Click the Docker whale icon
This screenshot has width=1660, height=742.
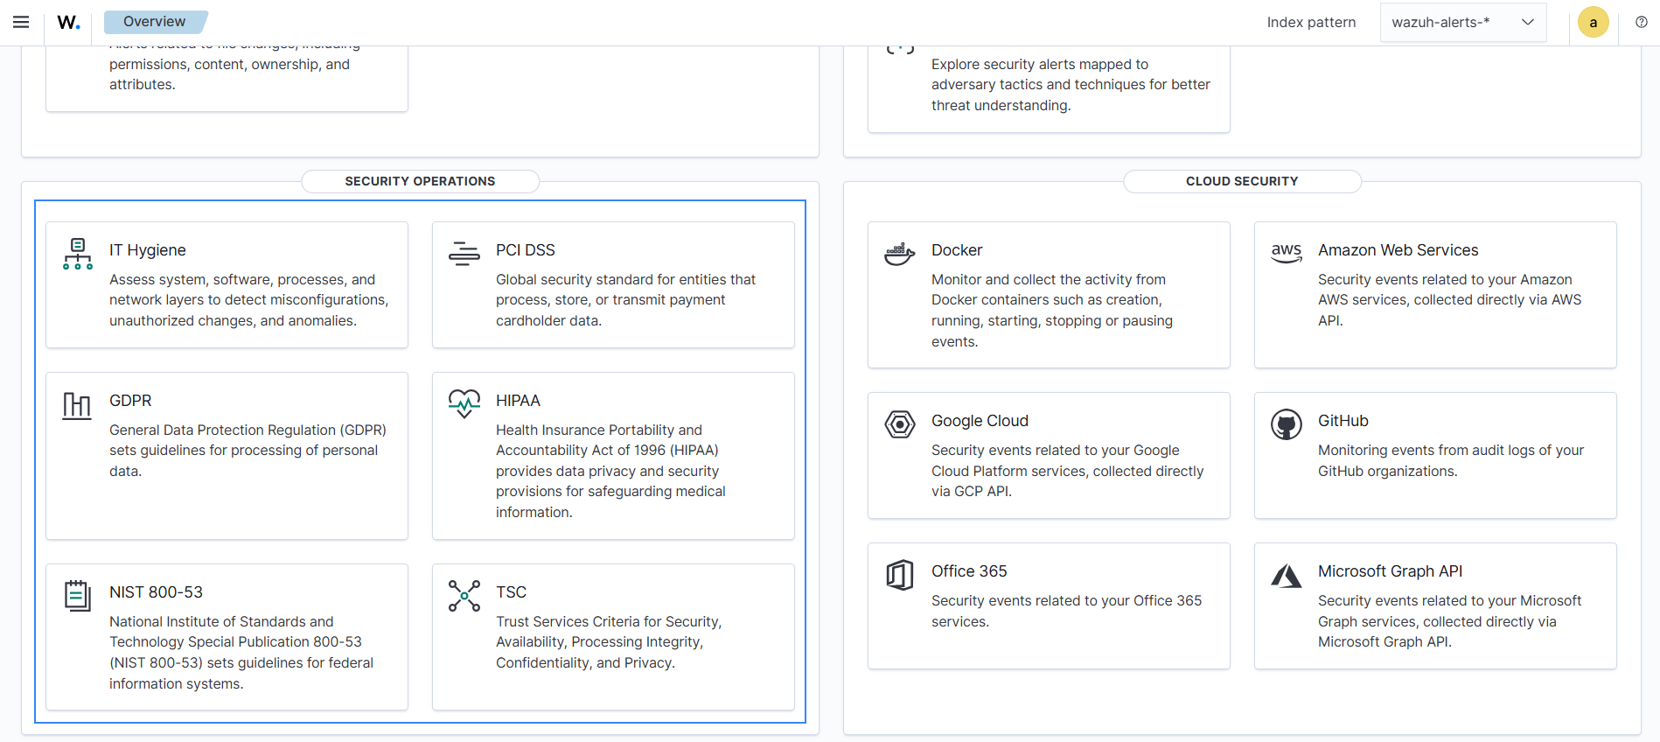click(x=899, y=254)
